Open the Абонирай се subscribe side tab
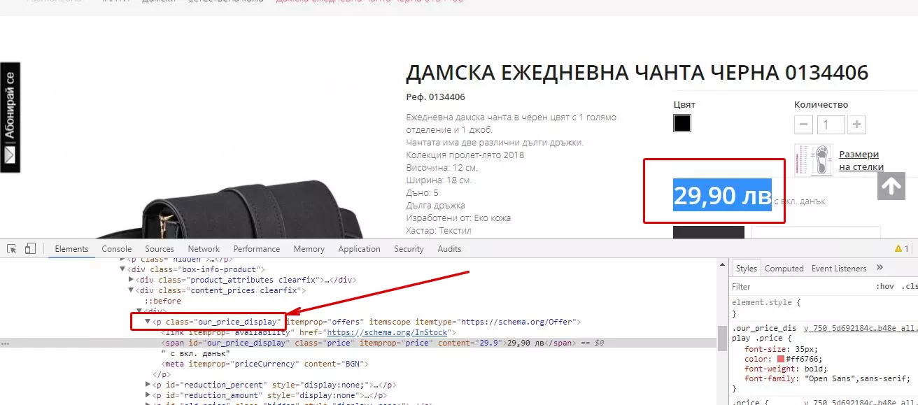The height and width of the screenshot is (405, 918). click(x=10, y=118)
